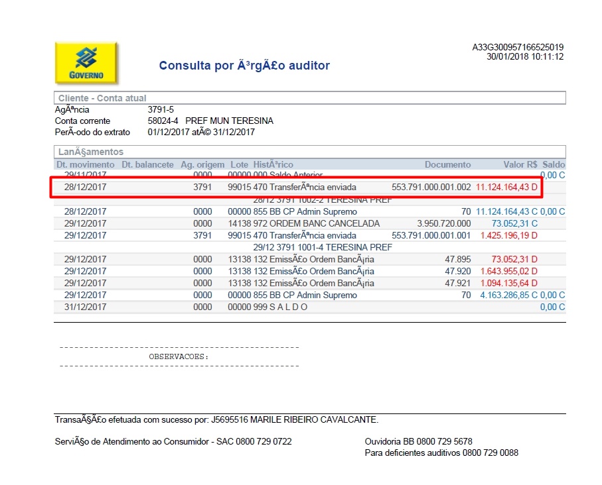Select the debit value 1.643.955,02 D

coord(508,272)
